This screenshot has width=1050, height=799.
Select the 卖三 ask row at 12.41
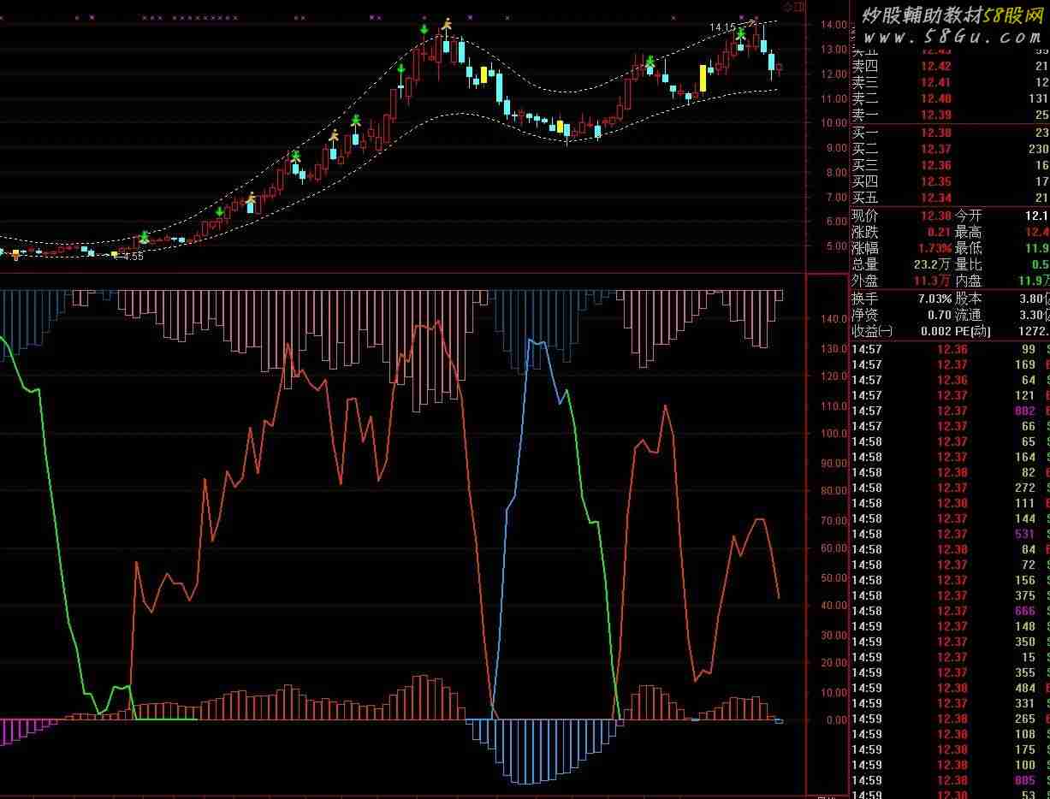(x=950, y=82)
